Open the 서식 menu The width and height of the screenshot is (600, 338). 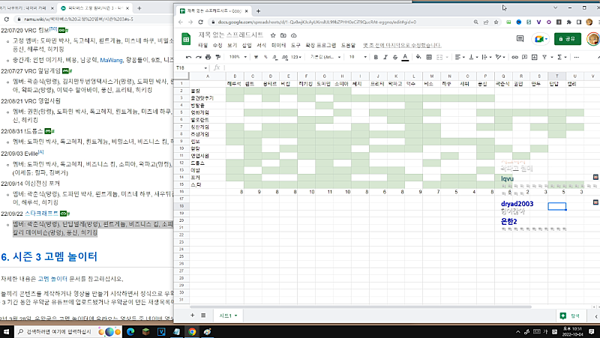(x=261, y=45)
